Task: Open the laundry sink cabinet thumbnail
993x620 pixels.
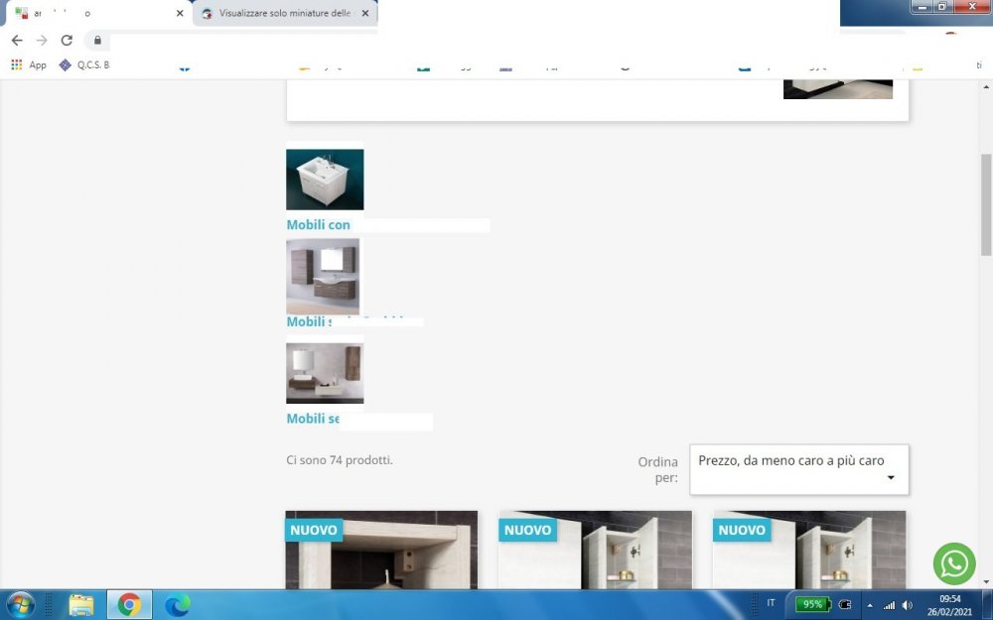Action: pyautogui.click(x=325, y=180)
